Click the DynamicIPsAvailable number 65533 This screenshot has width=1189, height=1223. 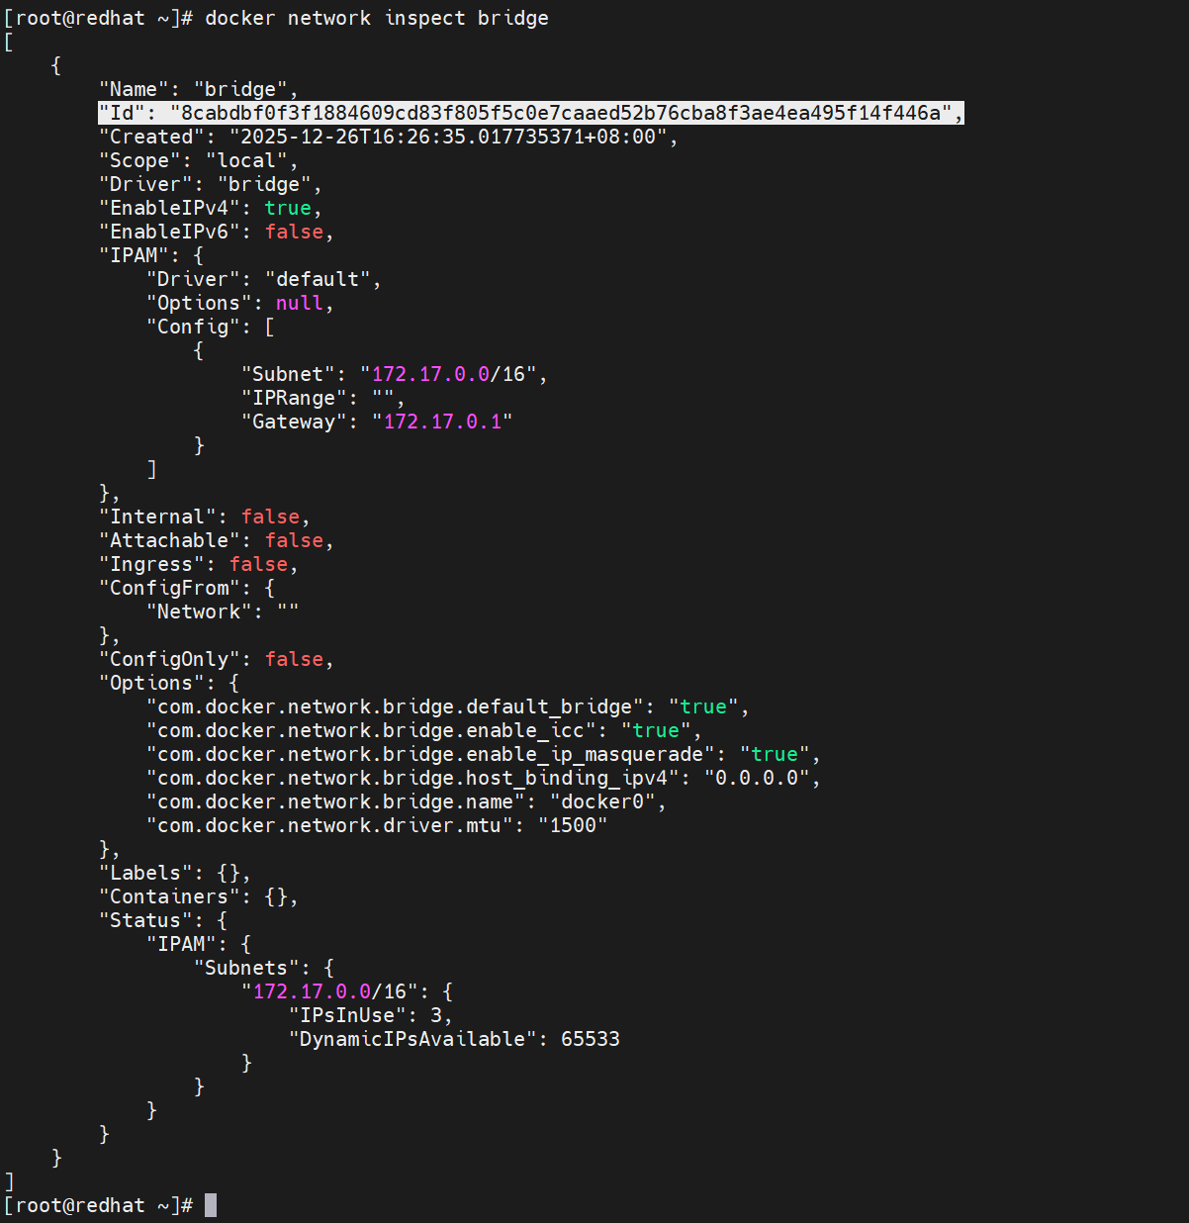point(591,1039)
